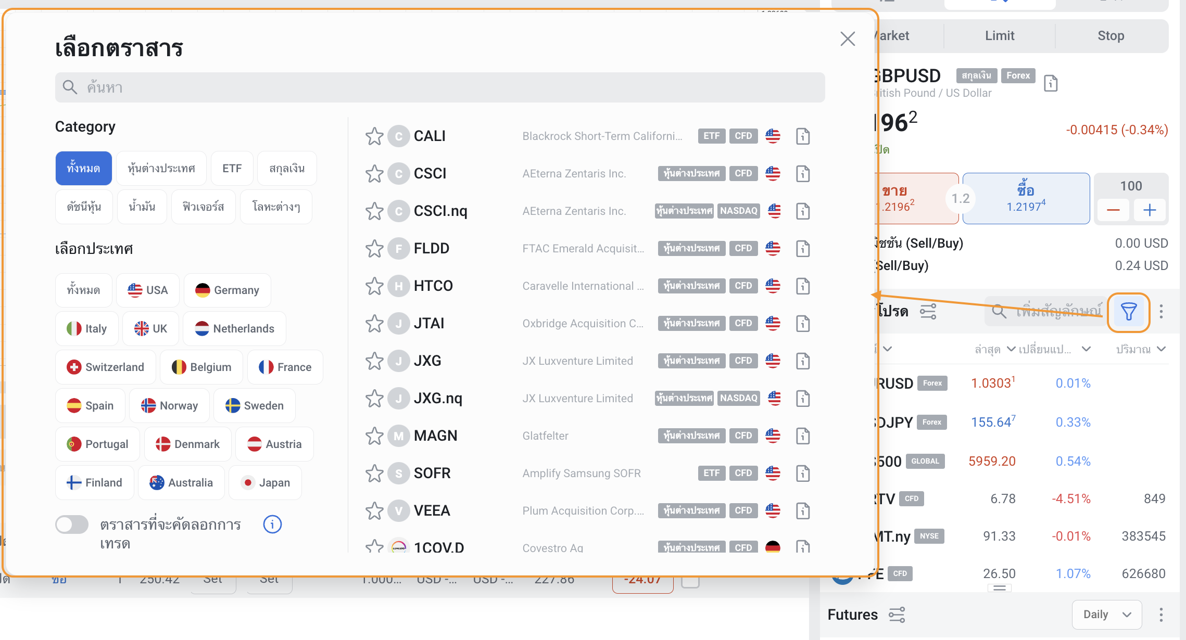The width and height of the screenshot is (1186, 640).
Task: Click info icon beside copy-trade toggle
Action: (272, 524)
